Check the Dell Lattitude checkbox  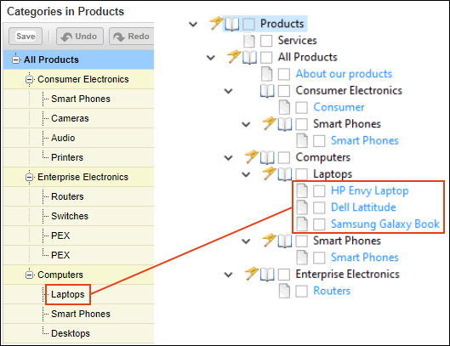pyautogui.click(x=319, y=207)
